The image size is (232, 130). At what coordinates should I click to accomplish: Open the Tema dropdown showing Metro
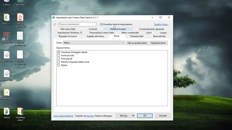[x=94, y=43]
